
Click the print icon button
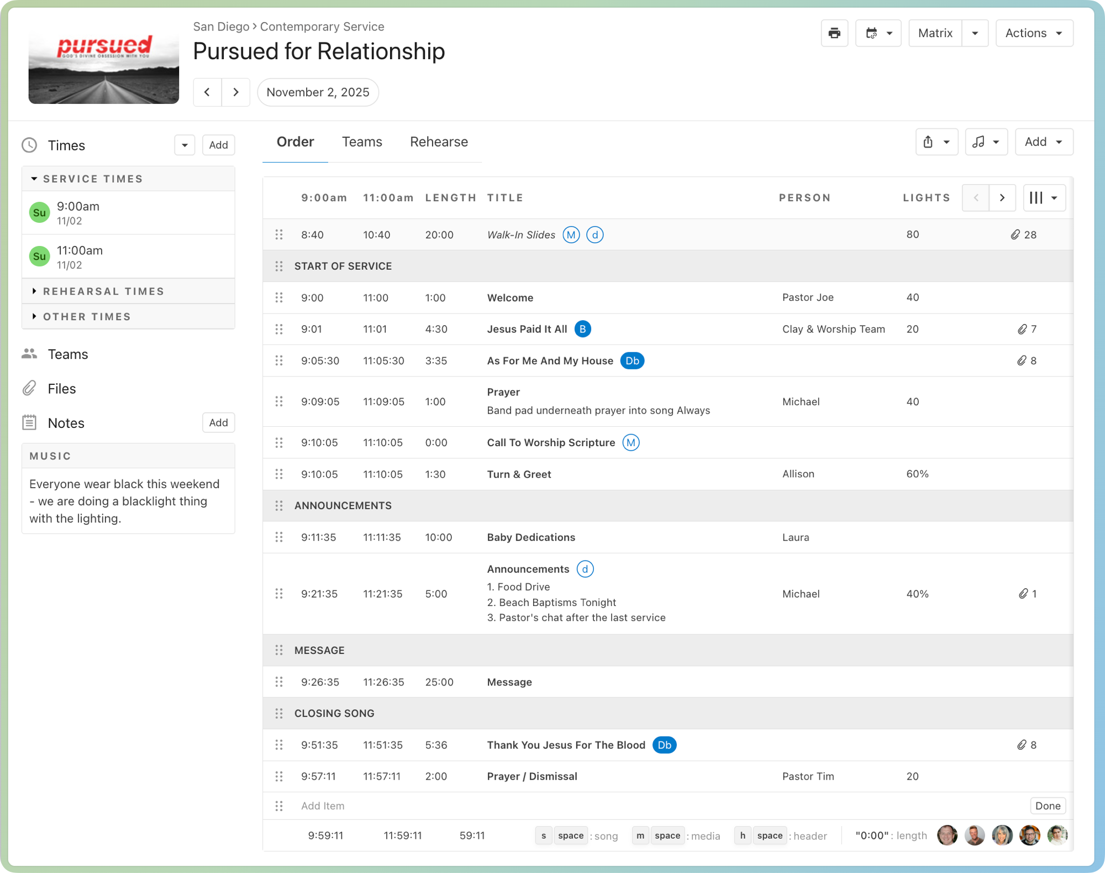coord(834,33)
